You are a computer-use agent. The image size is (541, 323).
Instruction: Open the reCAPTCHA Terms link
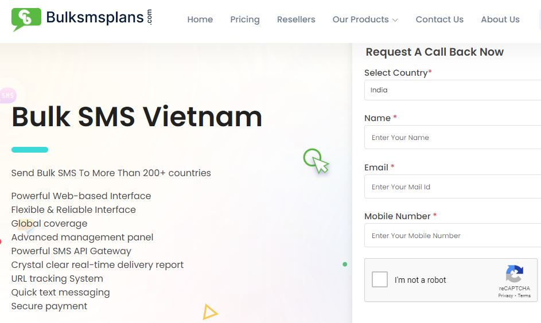pos(524,295)
